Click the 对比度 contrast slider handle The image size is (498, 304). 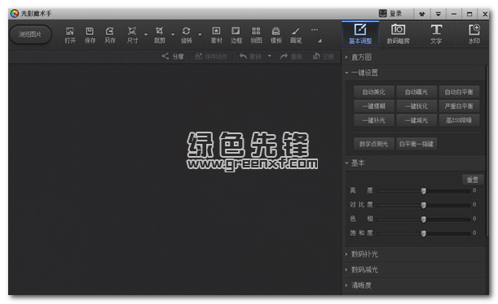[x=423, y=205]
